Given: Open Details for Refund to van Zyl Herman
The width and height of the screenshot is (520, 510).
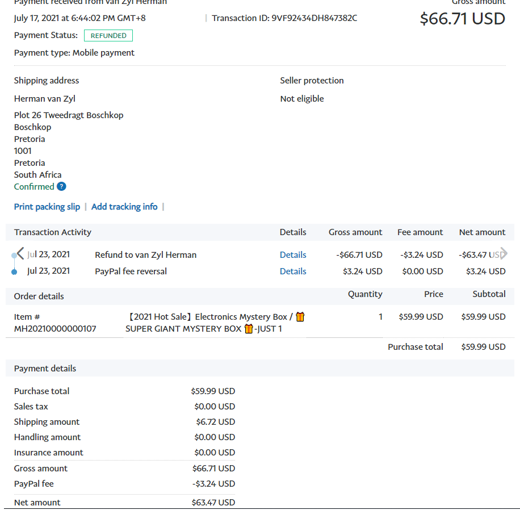Looking at the screenshot, I should pos(293,255).
